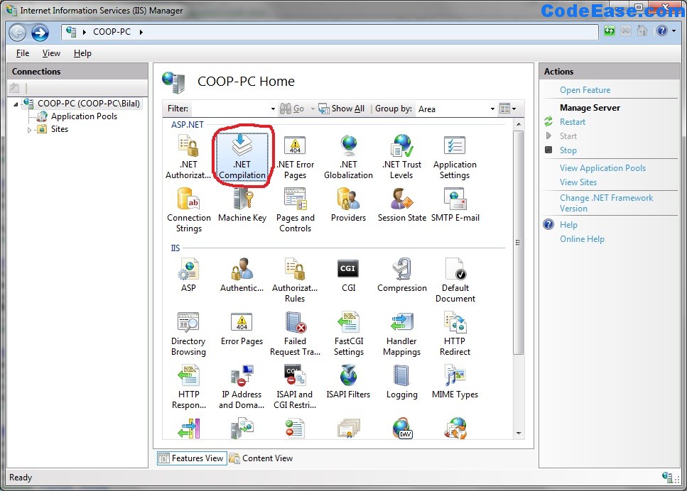Switch to Content View tab
This screenshot has height=491, width=687.
[261, 458]
